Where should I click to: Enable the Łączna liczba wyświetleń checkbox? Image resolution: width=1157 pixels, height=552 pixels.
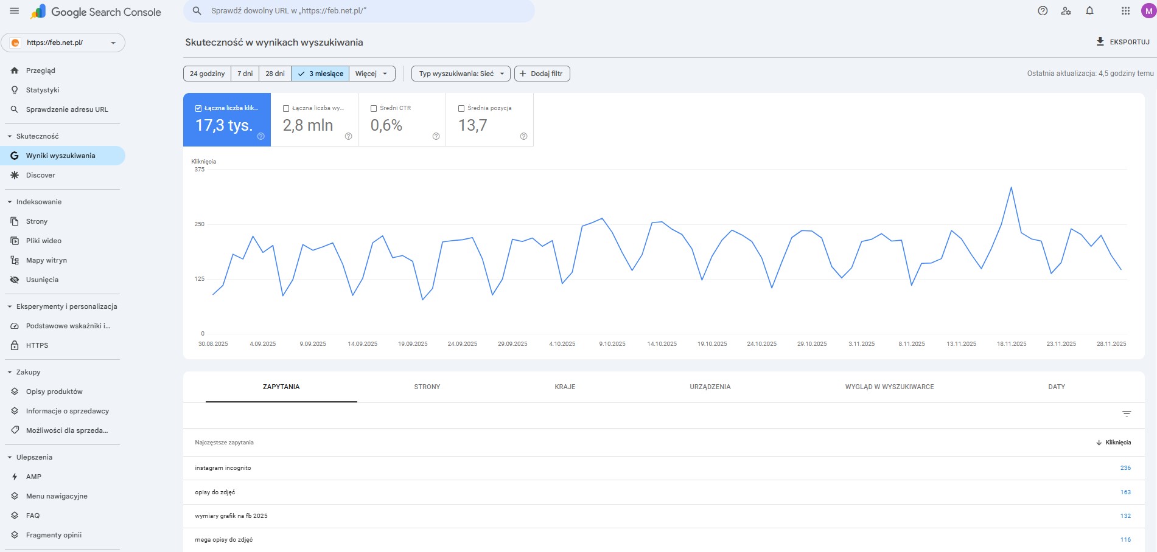(x=286, y=108)
